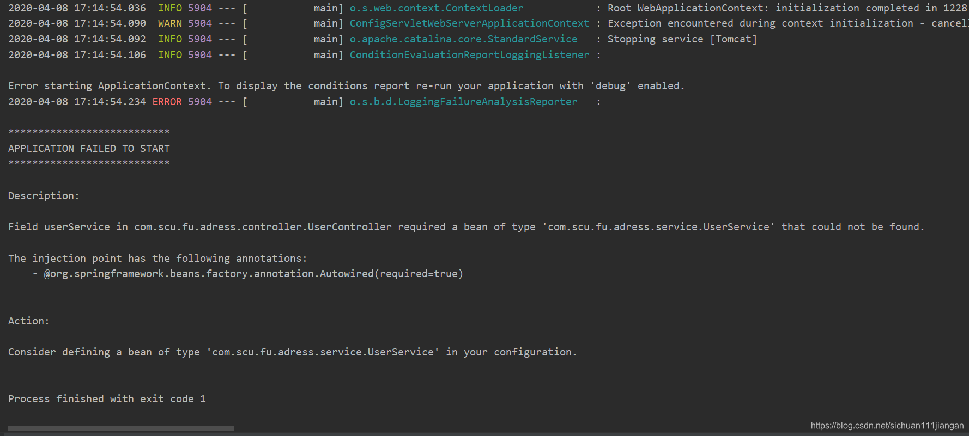Click the 'Consider defining a bean' suggestion line
The width and height of the screenshot is (969, 436).
292,352
